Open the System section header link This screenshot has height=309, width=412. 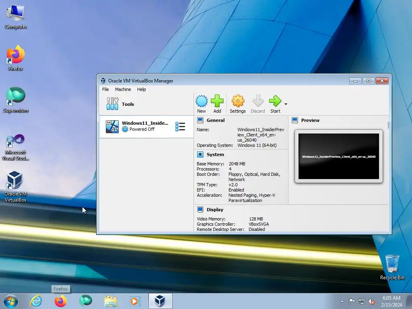tap(215, 154)
